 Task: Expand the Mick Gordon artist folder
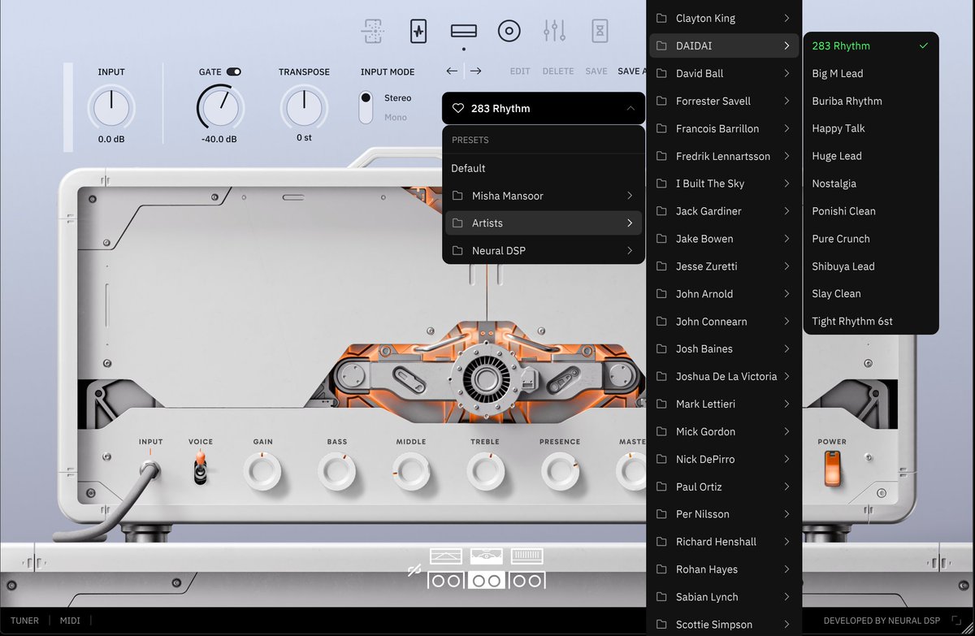click(x=725, y=432)
